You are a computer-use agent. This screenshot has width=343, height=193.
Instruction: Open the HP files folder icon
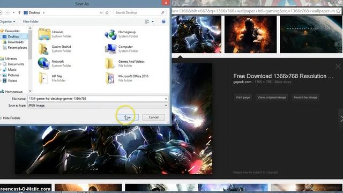pos(43,78)
